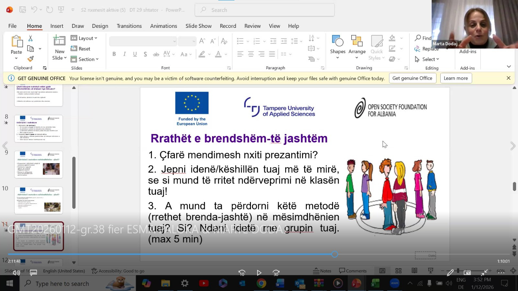The width and height of the screenshot is (518, 291).
Task: Open the Select dropdown in Editing
Action: (x=427, y=59)
